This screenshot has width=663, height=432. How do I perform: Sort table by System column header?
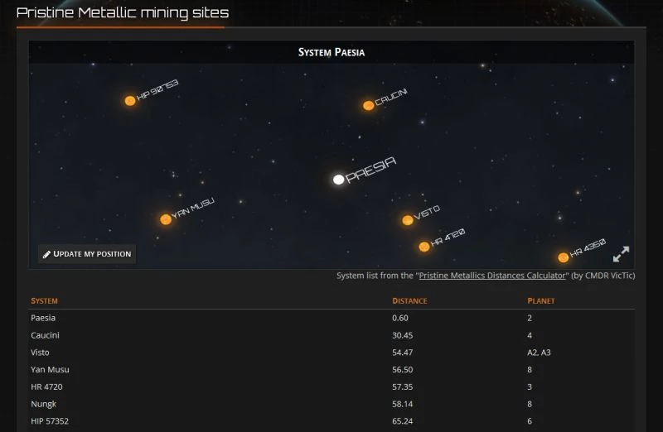pos(45,301)
